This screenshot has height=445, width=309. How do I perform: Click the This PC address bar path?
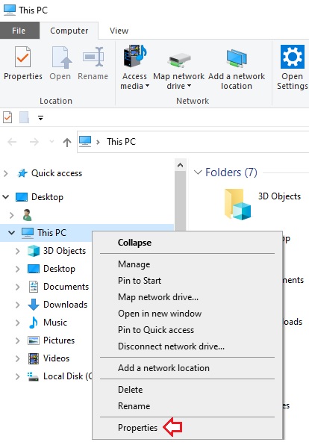(121, 141)
